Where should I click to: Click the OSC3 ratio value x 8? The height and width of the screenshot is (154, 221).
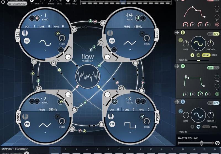128,98
